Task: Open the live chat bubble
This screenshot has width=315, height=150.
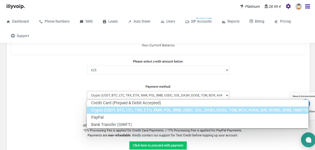Action: tap(308, 140)
